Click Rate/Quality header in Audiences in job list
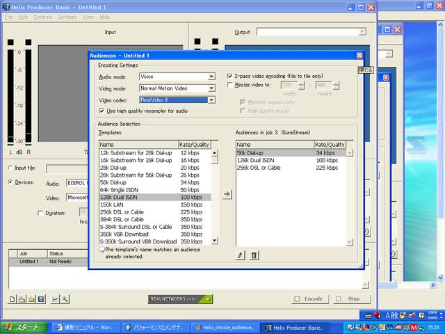 (x=330, y=145)
